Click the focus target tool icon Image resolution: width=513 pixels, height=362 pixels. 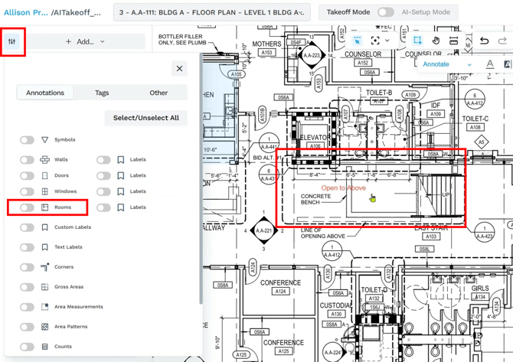(x=375, y=41)
